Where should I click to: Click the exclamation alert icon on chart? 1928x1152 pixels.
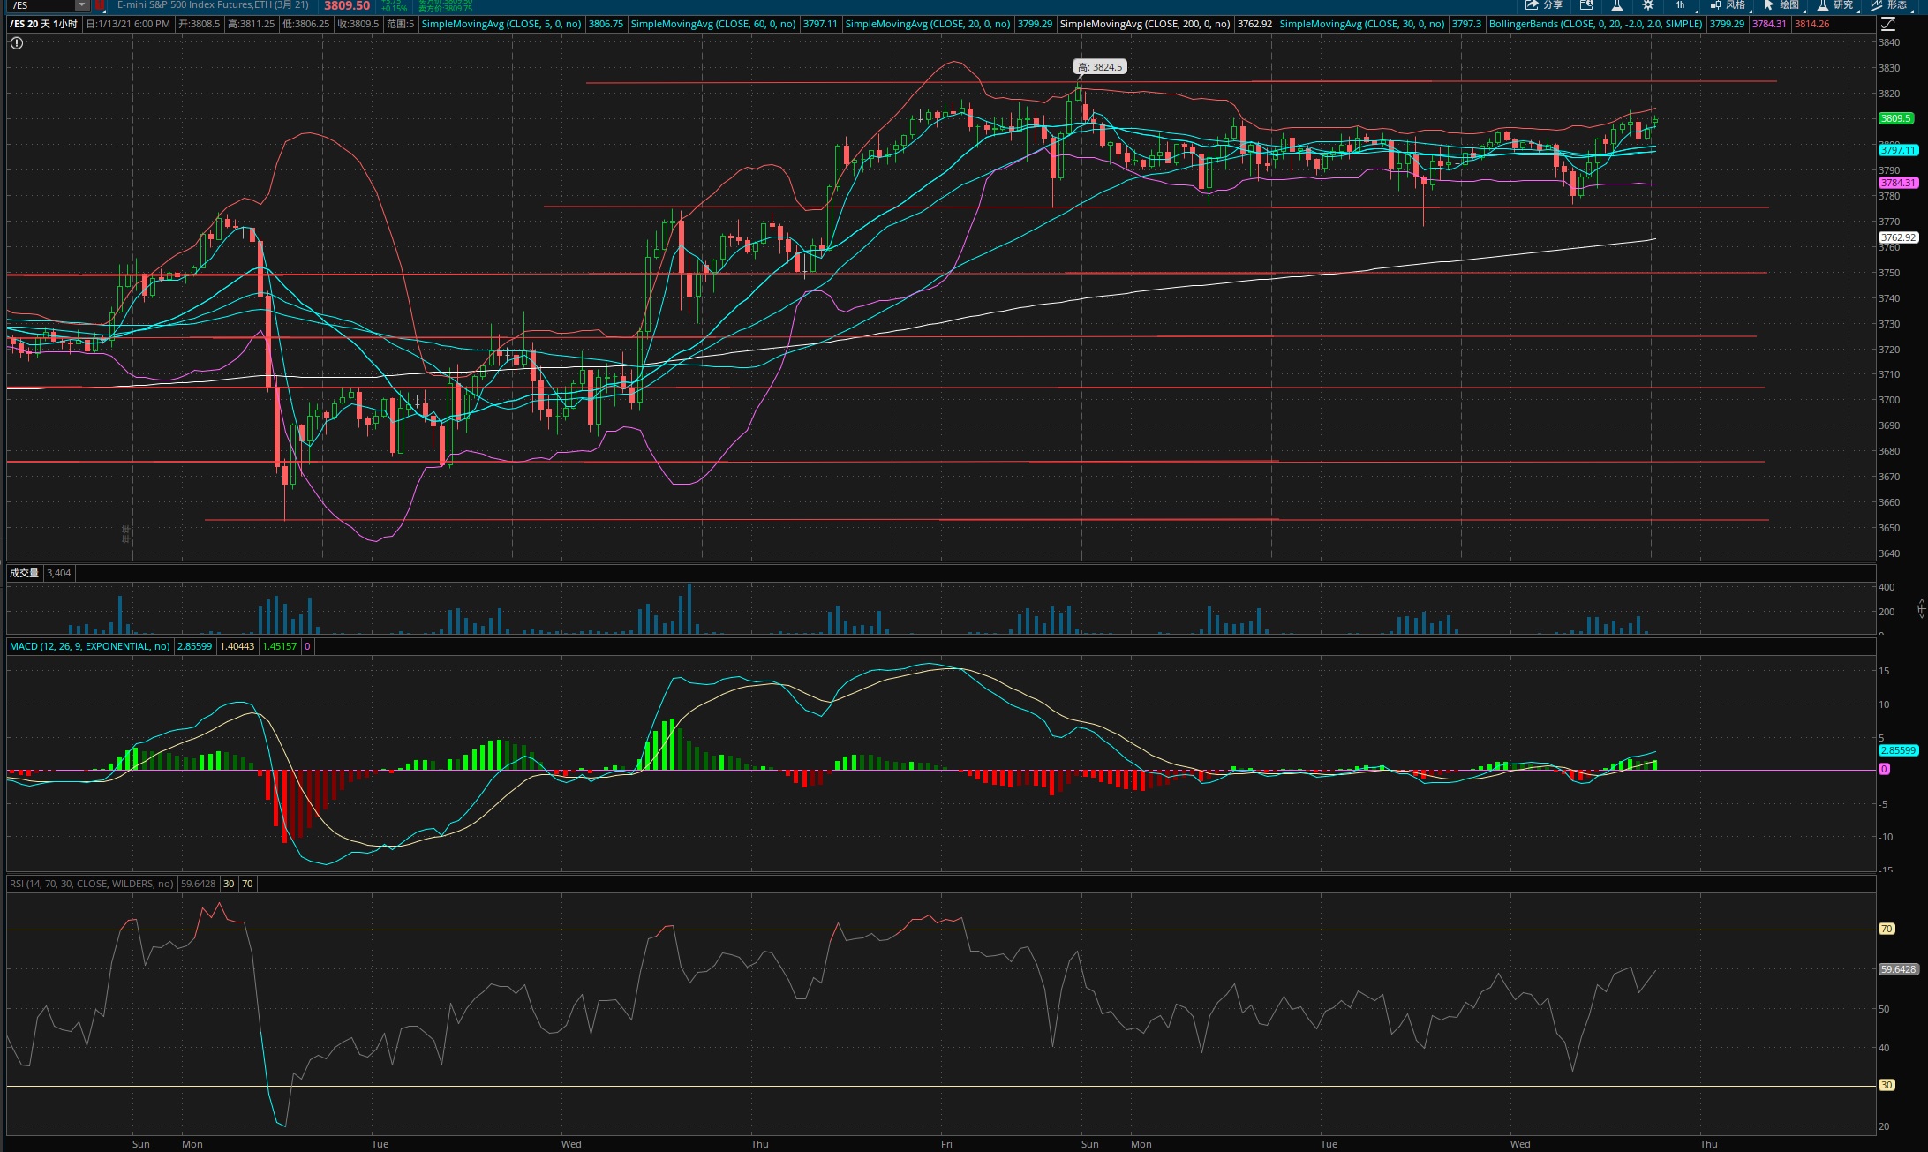click(x=17, y=42)
